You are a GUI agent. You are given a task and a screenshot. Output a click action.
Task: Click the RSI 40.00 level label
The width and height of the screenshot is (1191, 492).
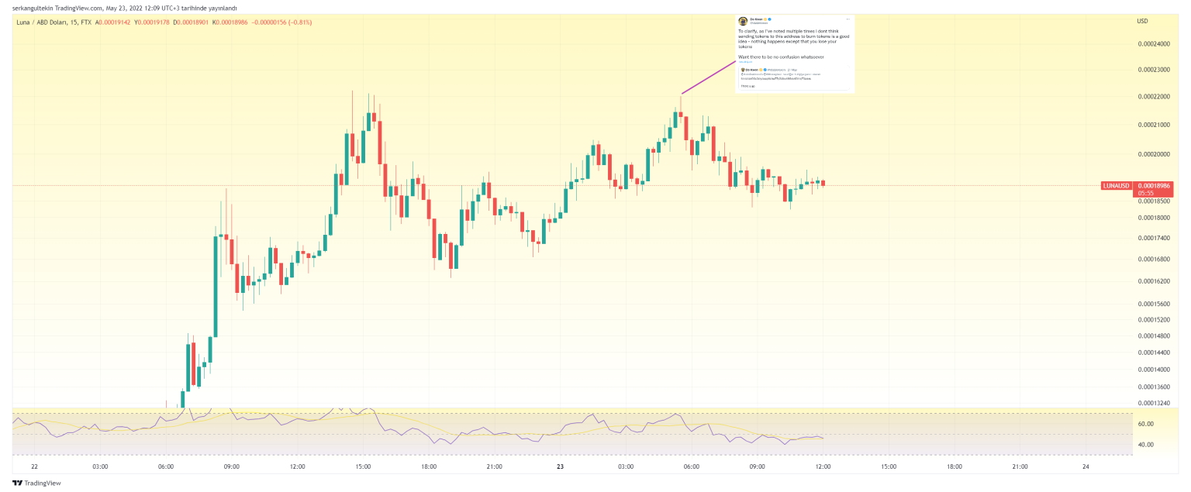pos(1144,445)
